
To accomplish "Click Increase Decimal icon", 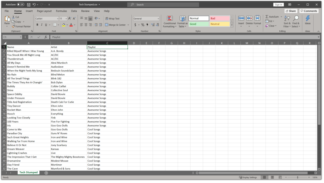I will [x=153, y=25].
